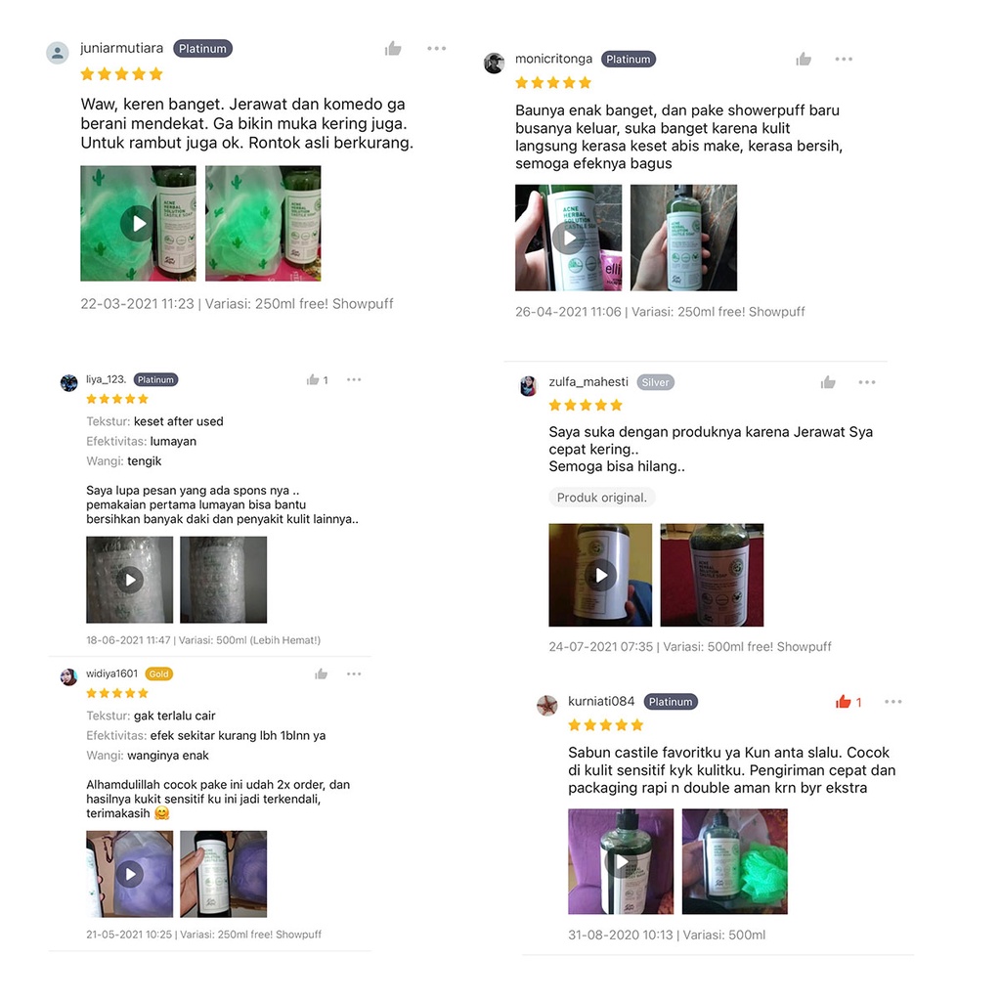Open kurniati084's profile via username
The image size is (1001, 1001).
click(x=601, y=702)
